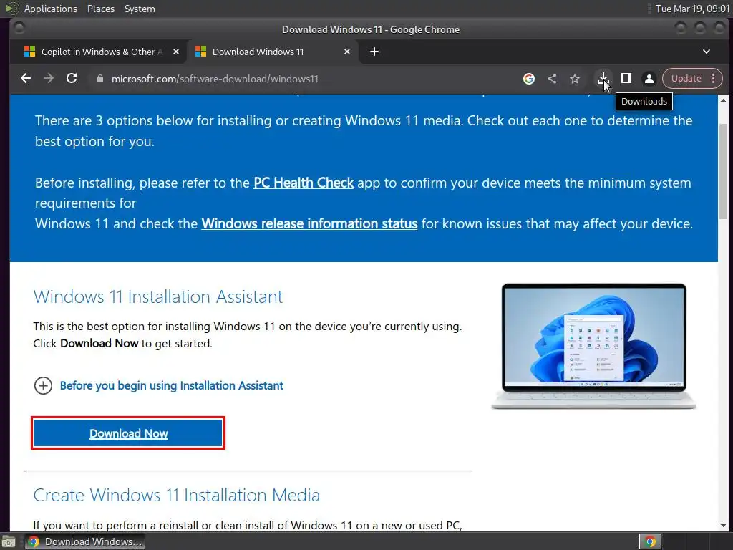This screenshot has width=733, height=550.
Task: Open the Places menu
Action: coord(101,9)
